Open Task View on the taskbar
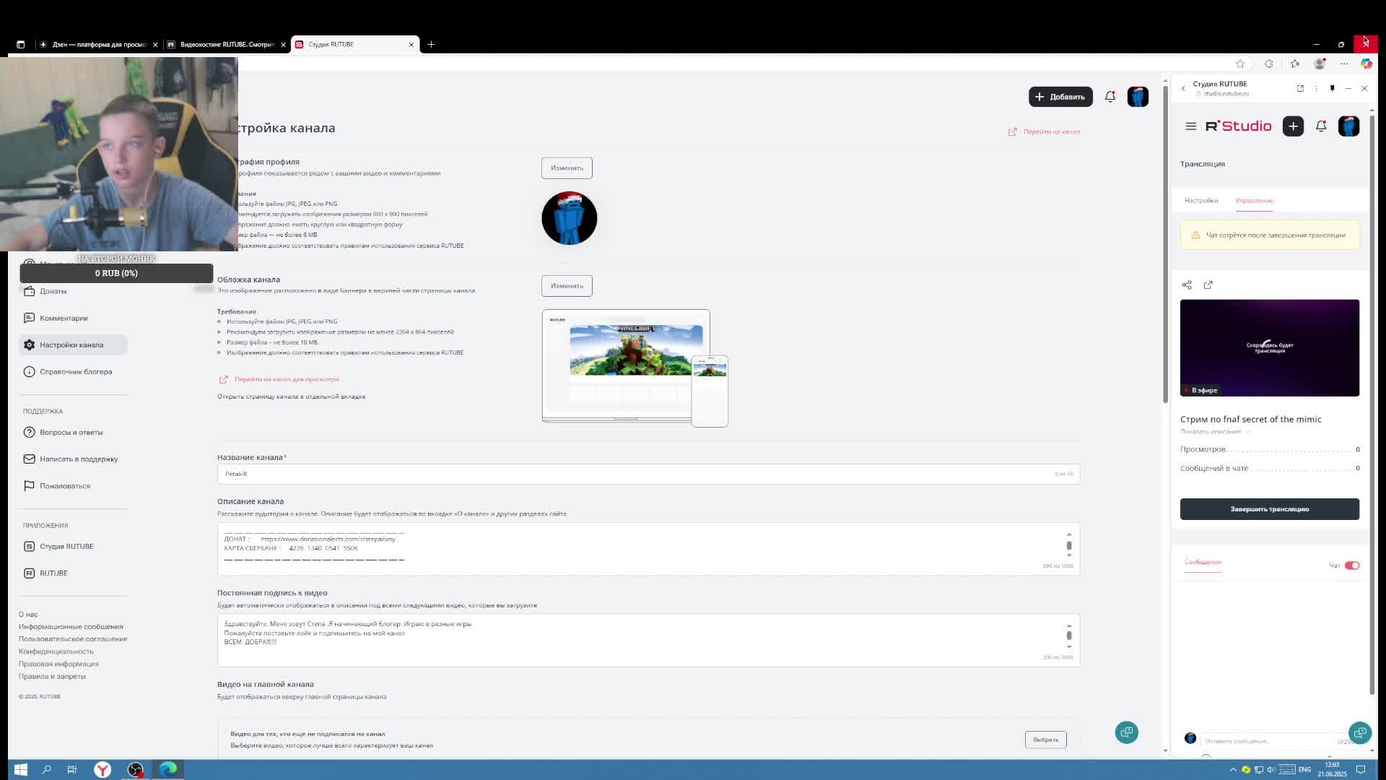The width and height of the screenshot is (1386, 780). tap(72, 769)
